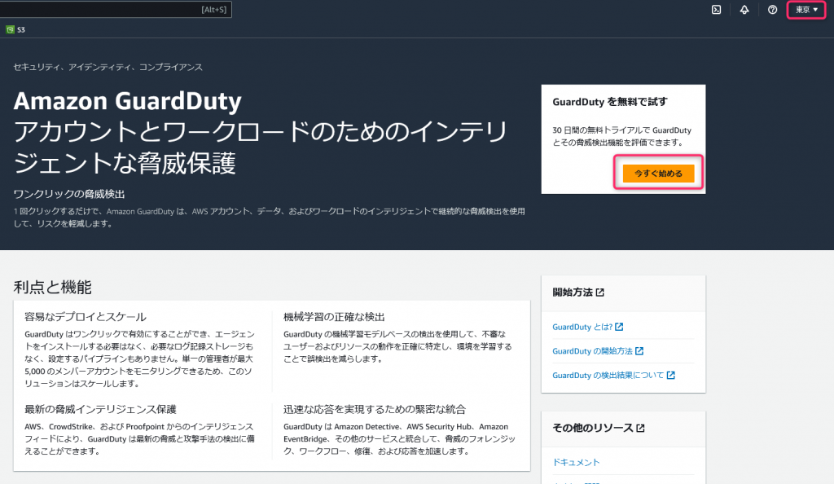Open help using the question mark icon

coord(772,10)
